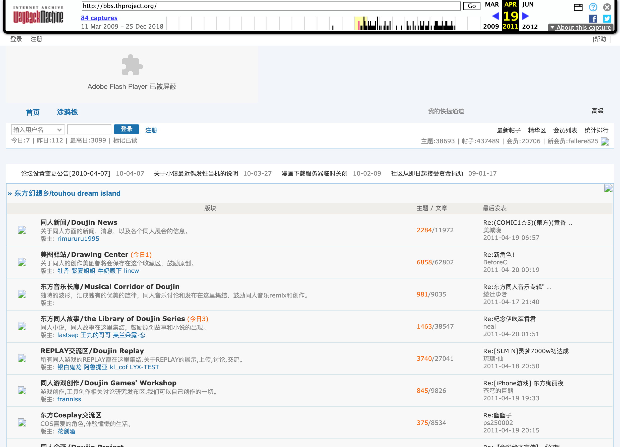Open the 美图驿站/Drawing Center board
The width and height of the screenshot is (620, 447).
pos(84,254)
